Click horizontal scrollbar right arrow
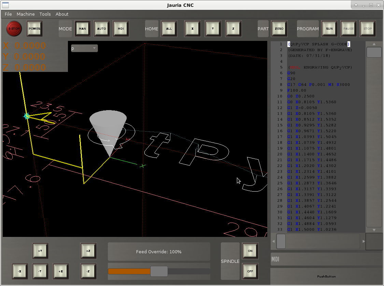The image size is (384, 286). click(364, 241)
